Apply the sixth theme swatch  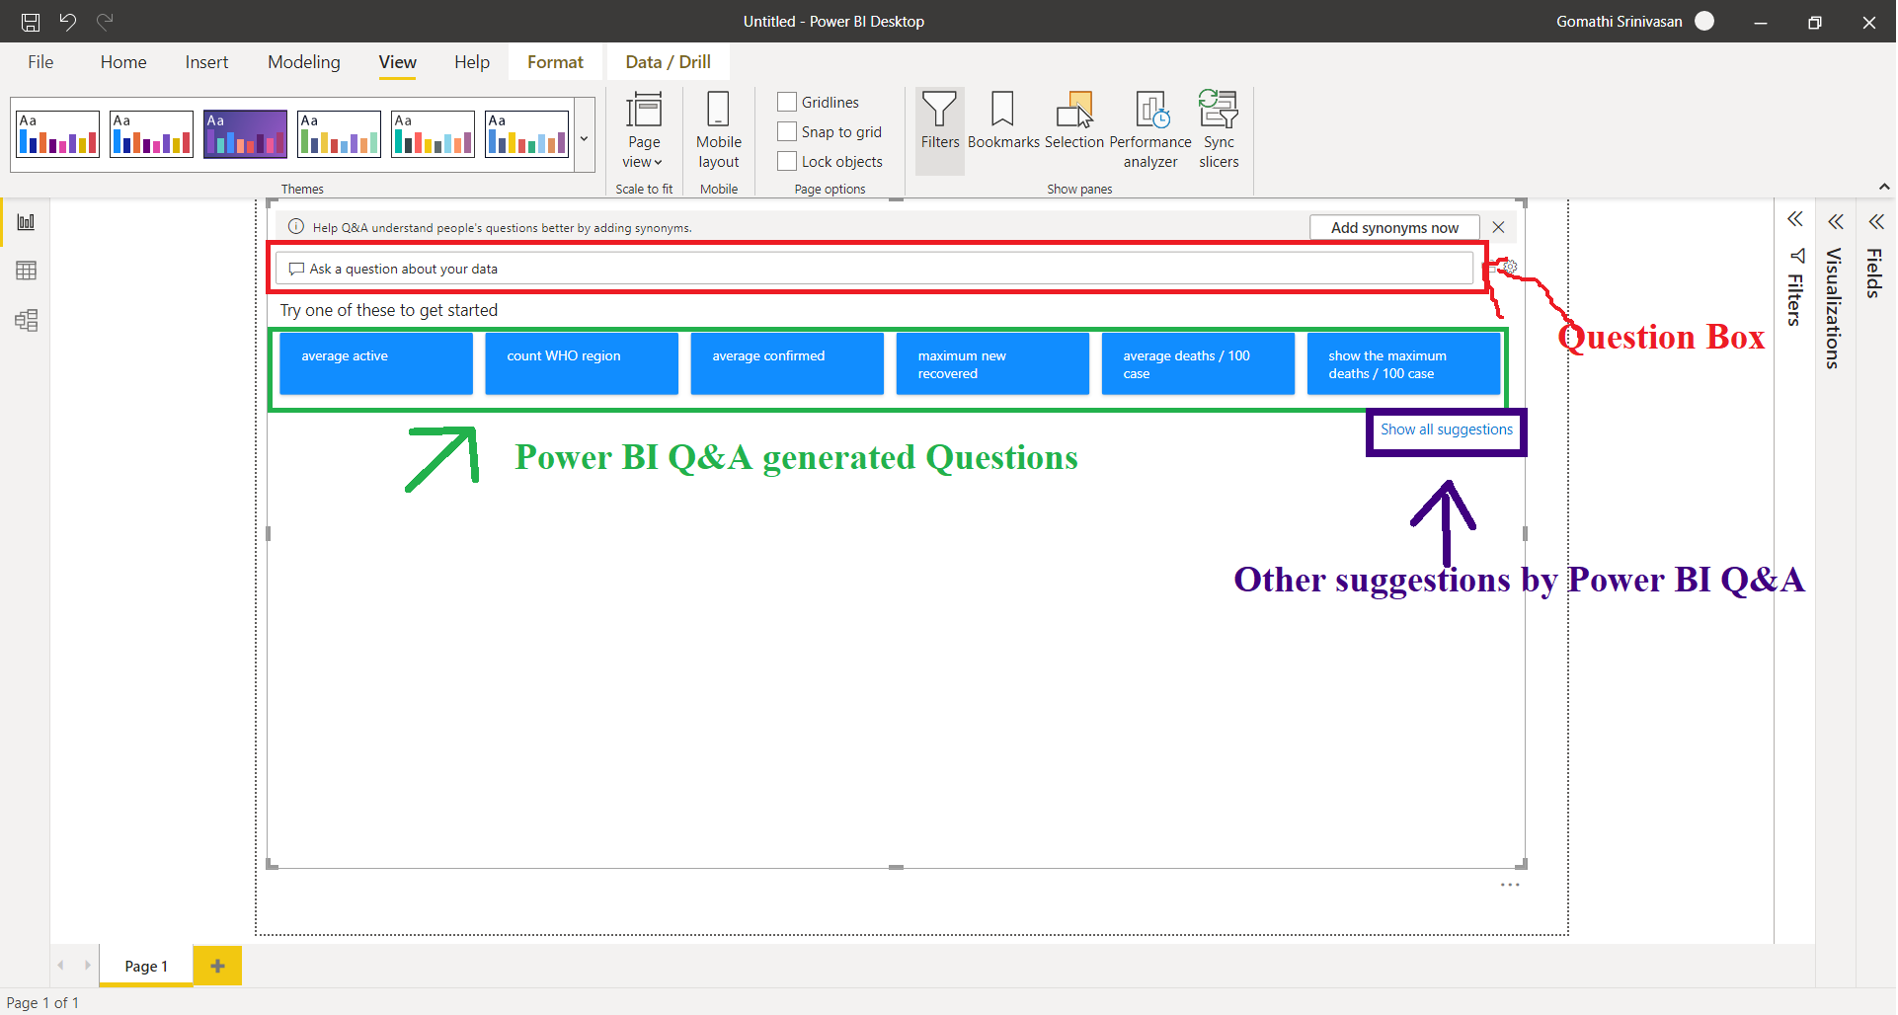click(x=527, y=134)
